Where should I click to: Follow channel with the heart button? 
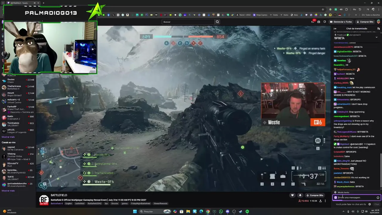[292, 195]
